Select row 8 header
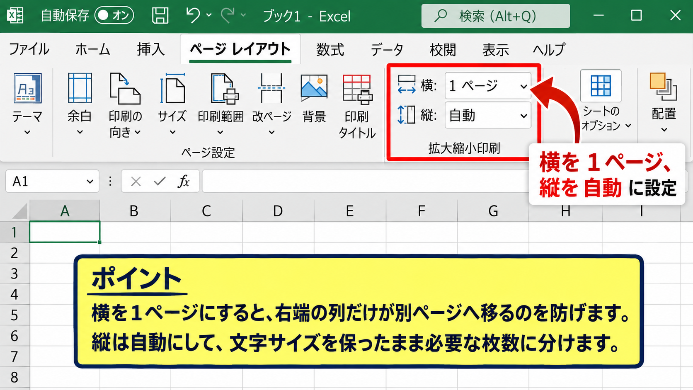 [15, 378]
